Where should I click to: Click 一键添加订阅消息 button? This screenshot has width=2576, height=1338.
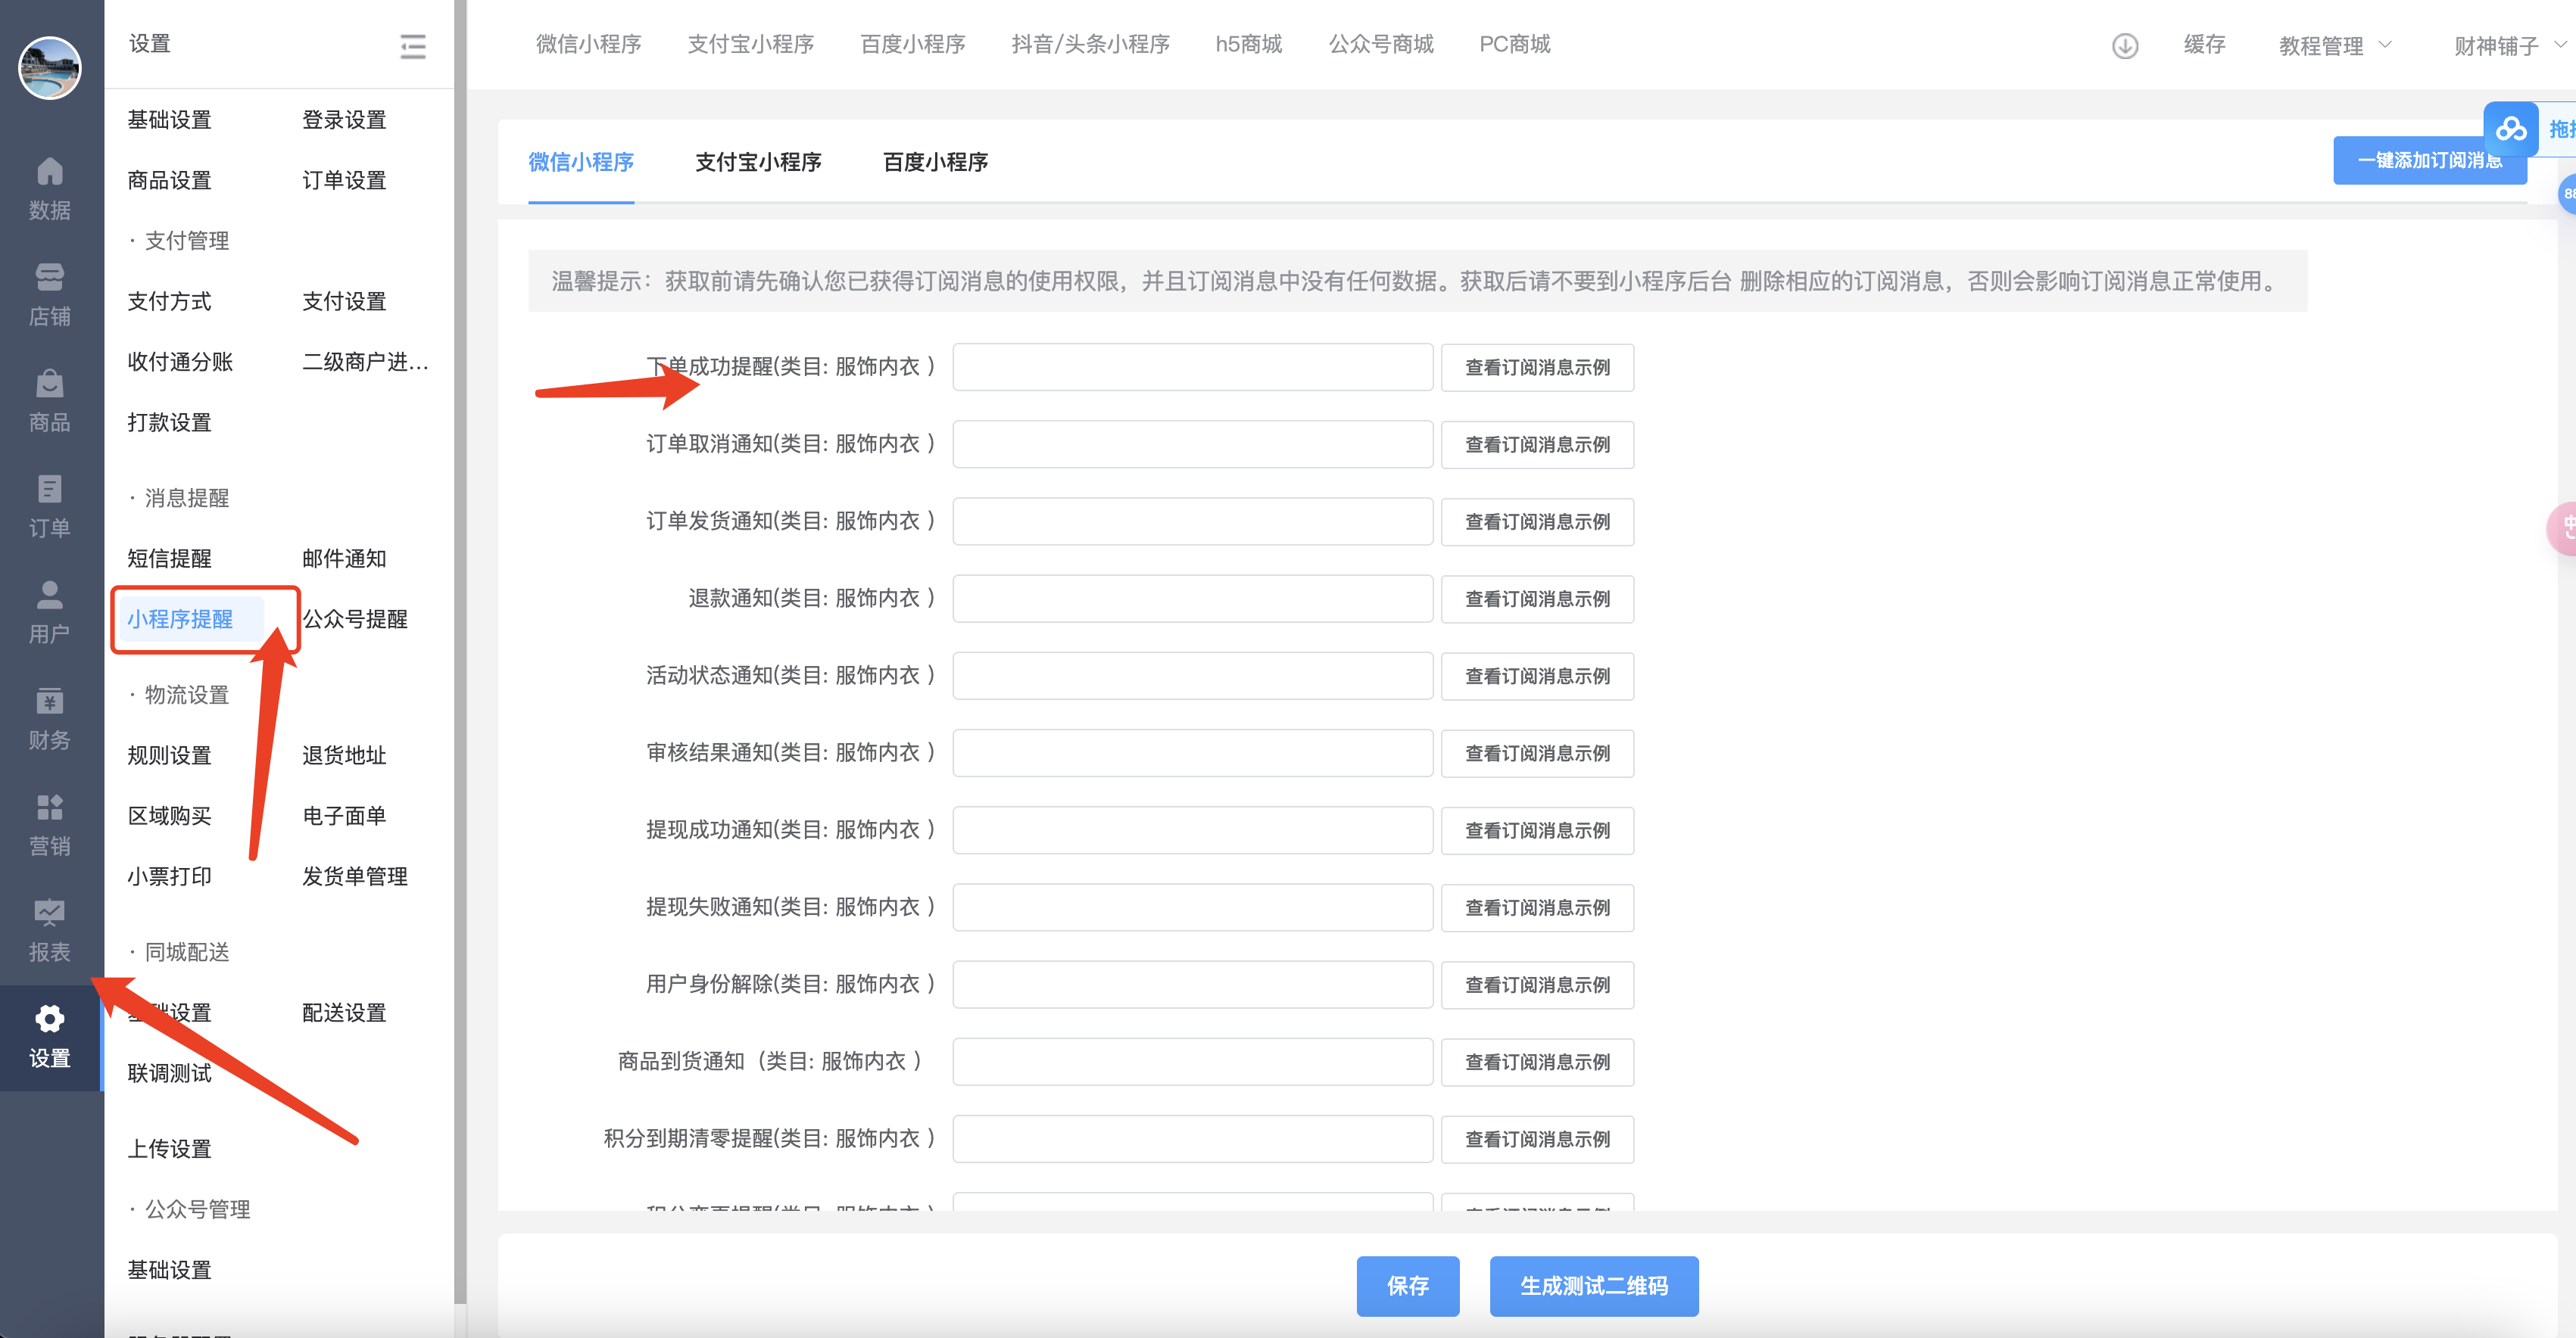[x=2429, y=161]
